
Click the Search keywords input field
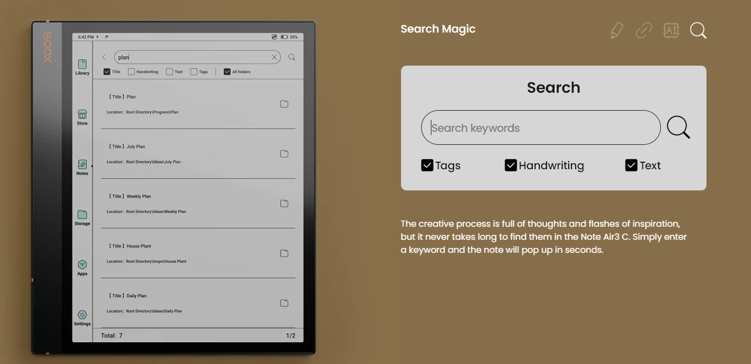point(540,128)
